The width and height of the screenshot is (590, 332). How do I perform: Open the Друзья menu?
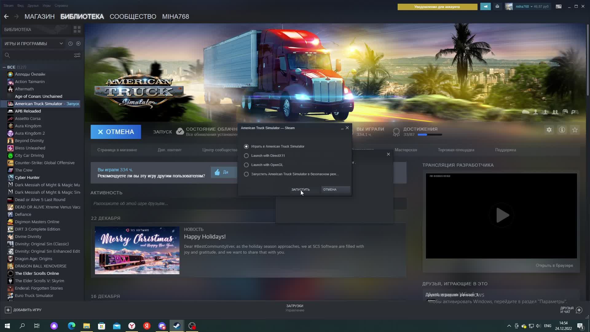pos(33,6)
